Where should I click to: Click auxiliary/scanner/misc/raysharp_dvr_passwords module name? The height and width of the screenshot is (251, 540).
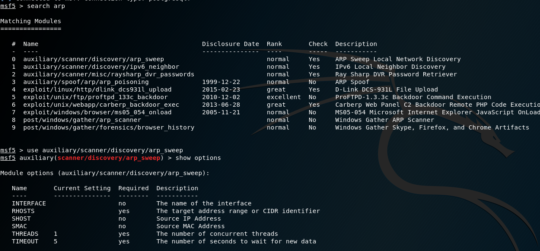pos(109,74)
